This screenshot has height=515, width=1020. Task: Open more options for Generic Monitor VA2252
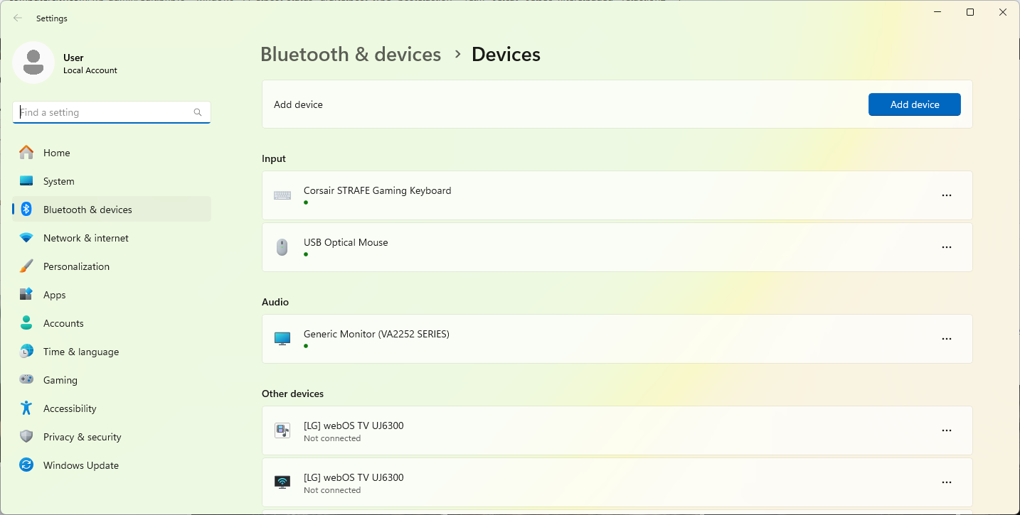tap(947, 339)
